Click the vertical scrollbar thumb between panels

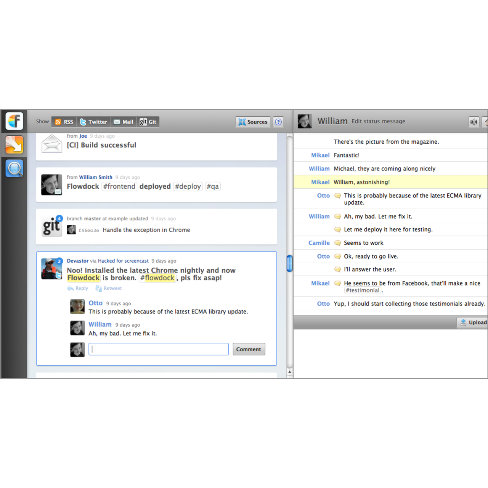[x=289, y=263]
